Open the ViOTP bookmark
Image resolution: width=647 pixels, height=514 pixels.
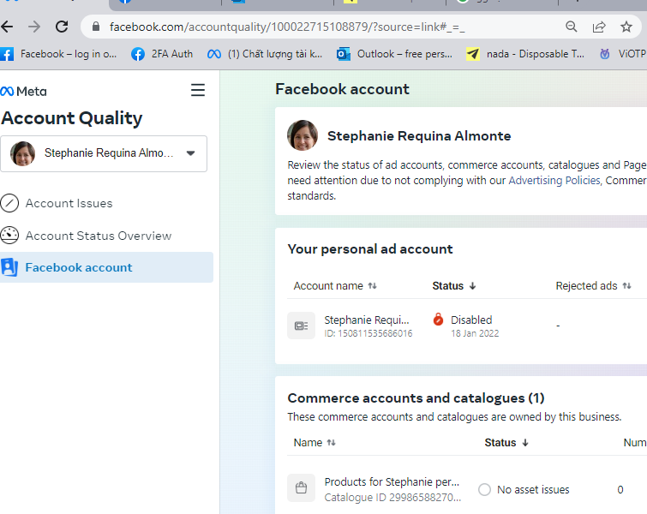coord(623,54)
